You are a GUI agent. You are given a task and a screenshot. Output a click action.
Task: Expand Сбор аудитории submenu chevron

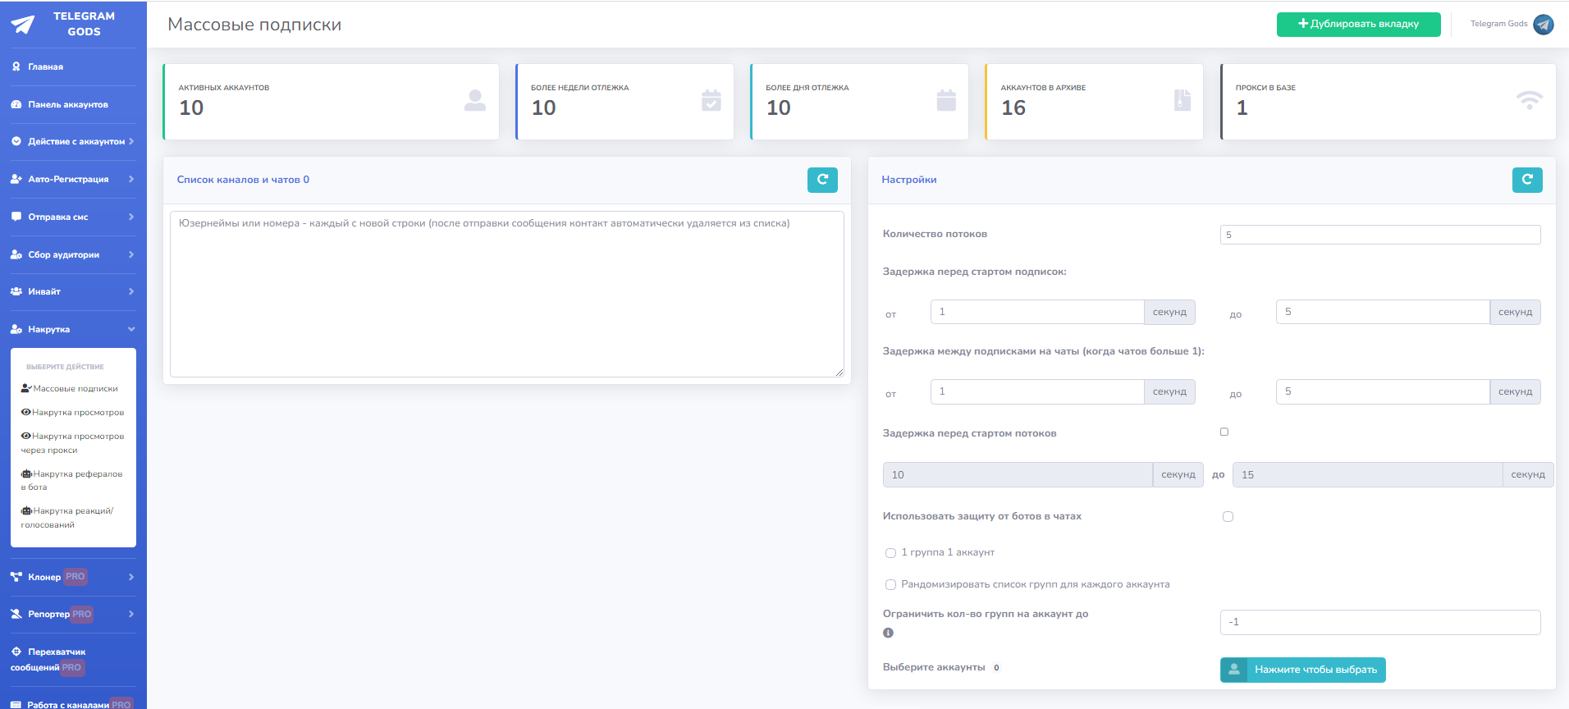point(131,254)
